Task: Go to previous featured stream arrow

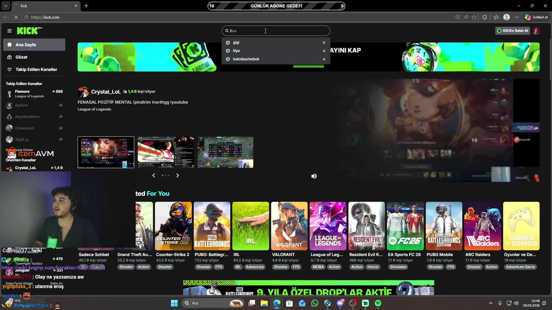Action: (154, 176)
